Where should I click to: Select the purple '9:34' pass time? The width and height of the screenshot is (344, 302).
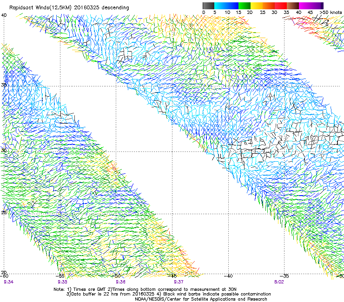(x=8, y=282)
